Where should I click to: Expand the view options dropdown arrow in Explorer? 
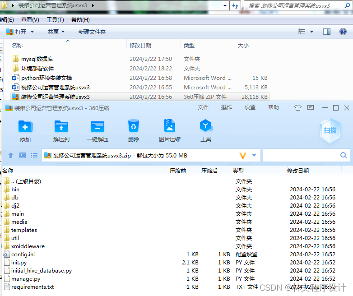(312, 32)
